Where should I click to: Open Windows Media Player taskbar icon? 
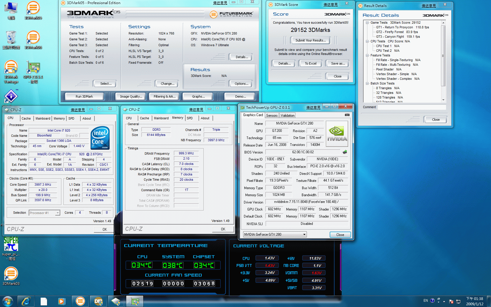click(x=62, y=301)
